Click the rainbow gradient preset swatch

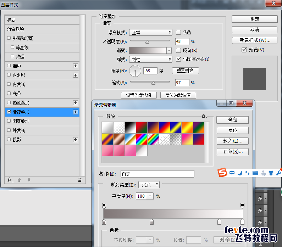click(142, 139)
